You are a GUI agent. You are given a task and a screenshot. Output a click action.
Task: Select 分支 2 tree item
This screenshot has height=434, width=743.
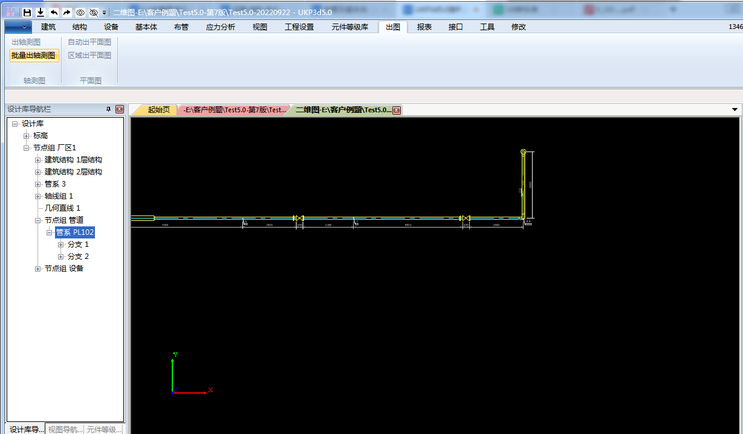[x=78, y=257]
